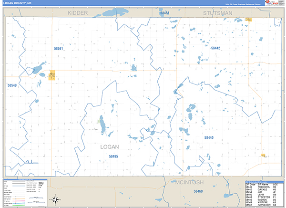Select the Napoleon city marker on the map

(52, 75)
